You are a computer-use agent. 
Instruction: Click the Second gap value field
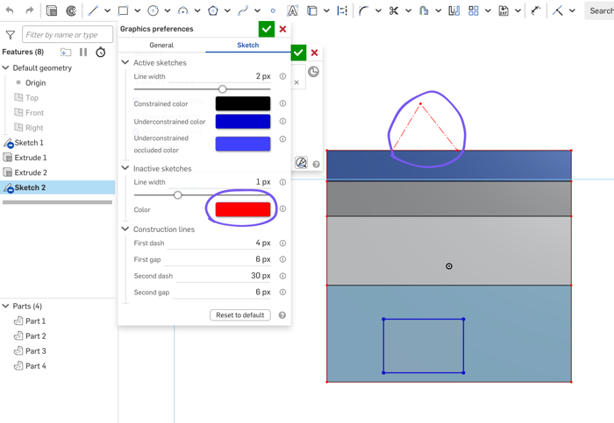click(x=222, y=293)
